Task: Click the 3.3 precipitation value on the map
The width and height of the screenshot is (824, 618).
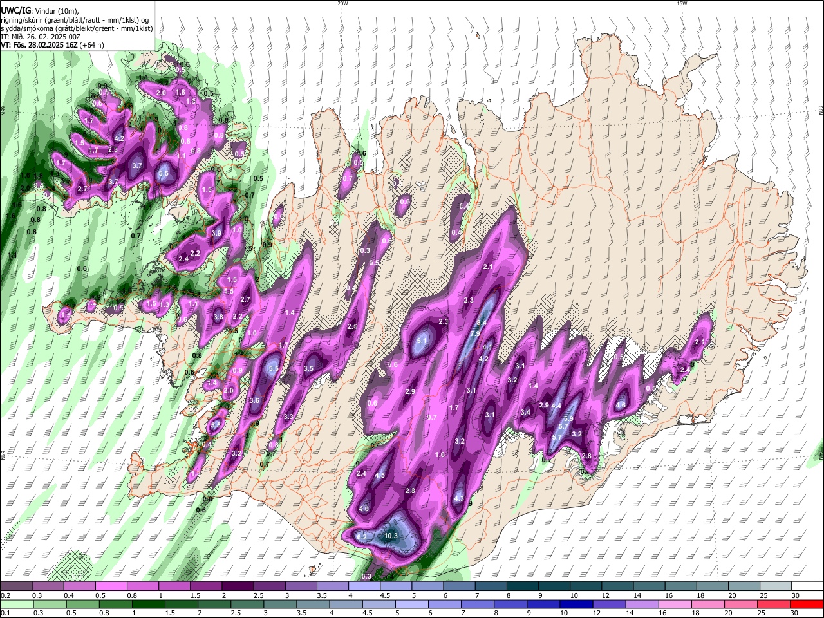Action: (x=288, y=417)
